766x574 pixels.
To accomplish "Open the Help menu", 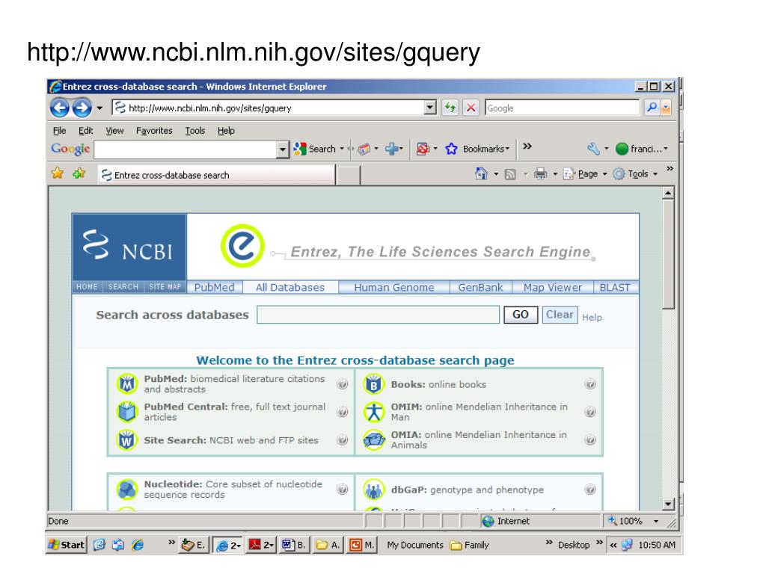I will (226, 131).
